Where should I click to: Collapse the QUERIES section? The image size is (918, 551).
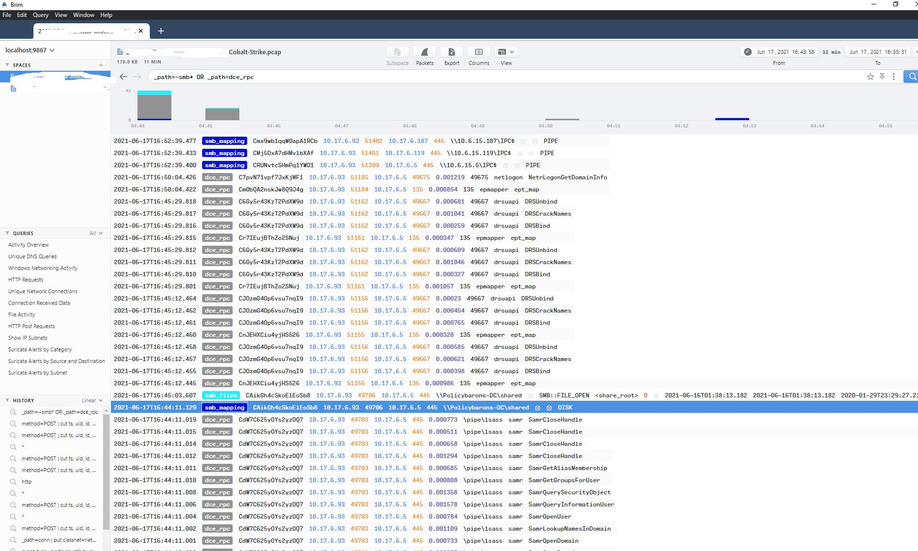(7, 233)
